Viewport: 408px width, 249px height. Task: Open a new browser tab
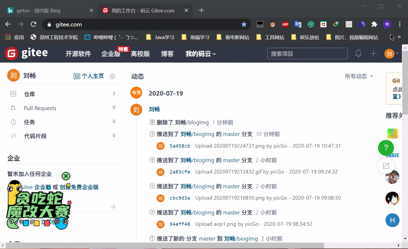201,10
